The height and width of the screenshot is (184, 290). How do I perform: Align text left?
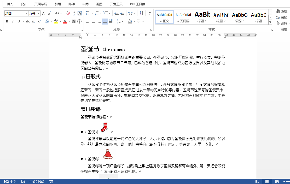[x=88, y=21]
